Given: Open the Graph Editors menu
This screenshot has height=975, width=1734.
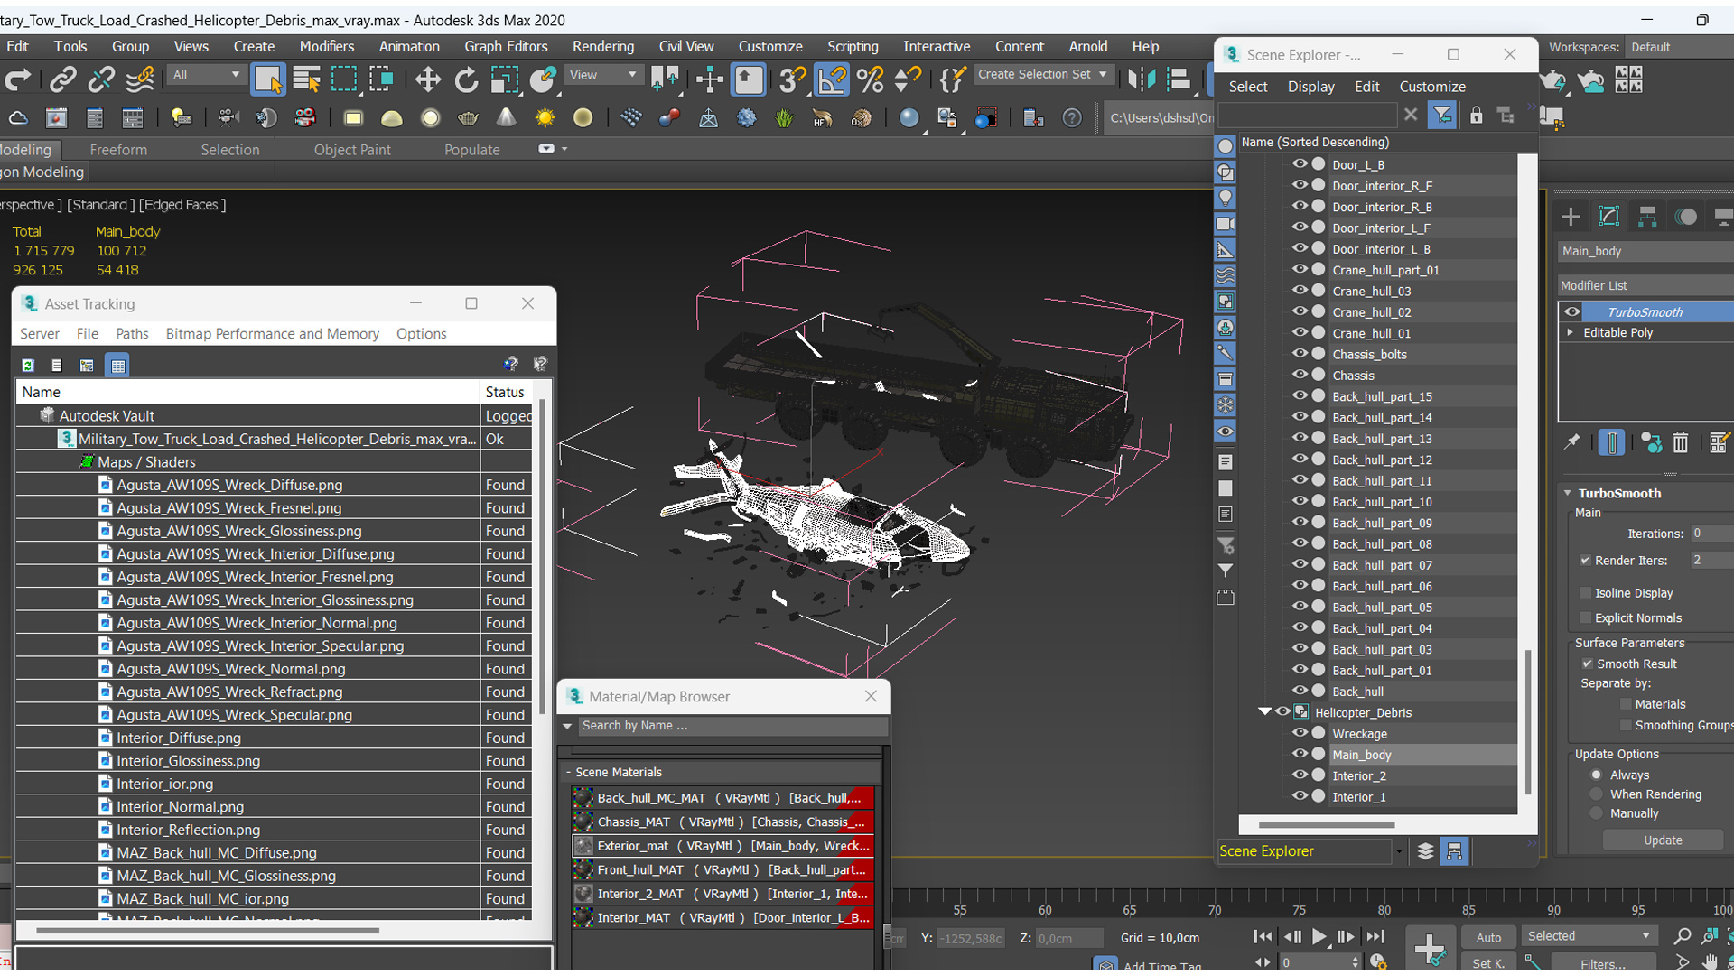Looking at the screenshot, I should tap(506, 46).
